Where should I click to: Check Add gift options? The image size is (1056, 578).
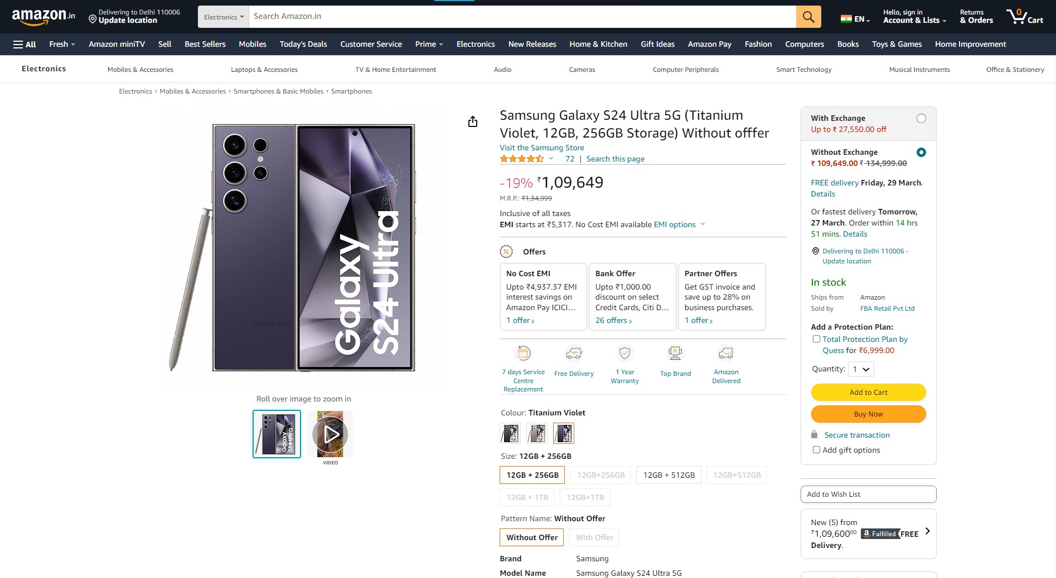pyautogui.click(x=816, y=449)
